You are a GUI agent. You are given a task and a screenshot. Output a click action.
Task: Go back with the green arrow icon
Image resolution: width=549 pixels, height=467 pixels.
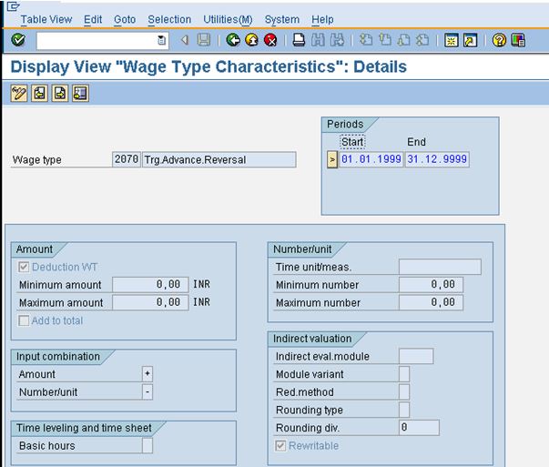(233, 40)
